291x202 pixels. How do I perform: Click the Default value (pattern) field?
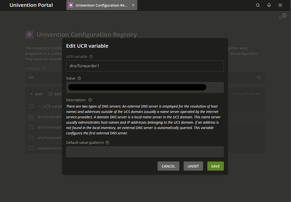145,152
